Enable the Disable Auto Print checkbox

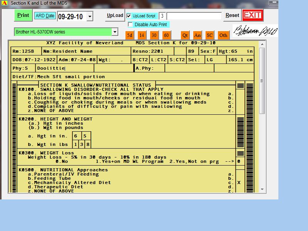tap(130, 25)
